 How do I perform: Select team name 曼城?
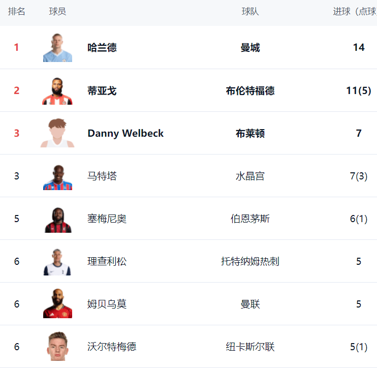250,48
